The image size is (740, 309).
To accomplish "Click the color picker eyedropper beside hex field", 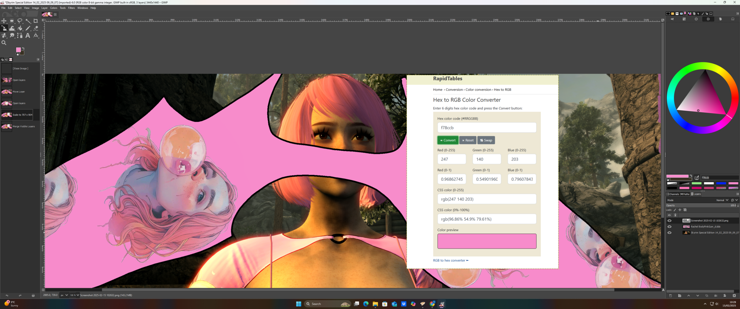I will pyautogui.click(x=697, y=178).
